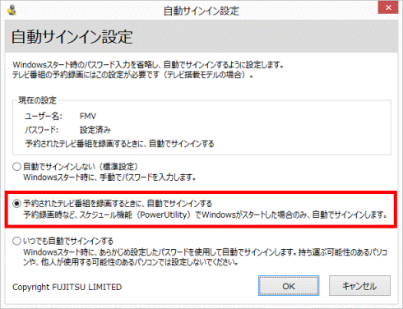Click the current setting summary line in 現在の設定
This screenshot has height=309, width=403.
pyautogui.click(x=119, y=144)
